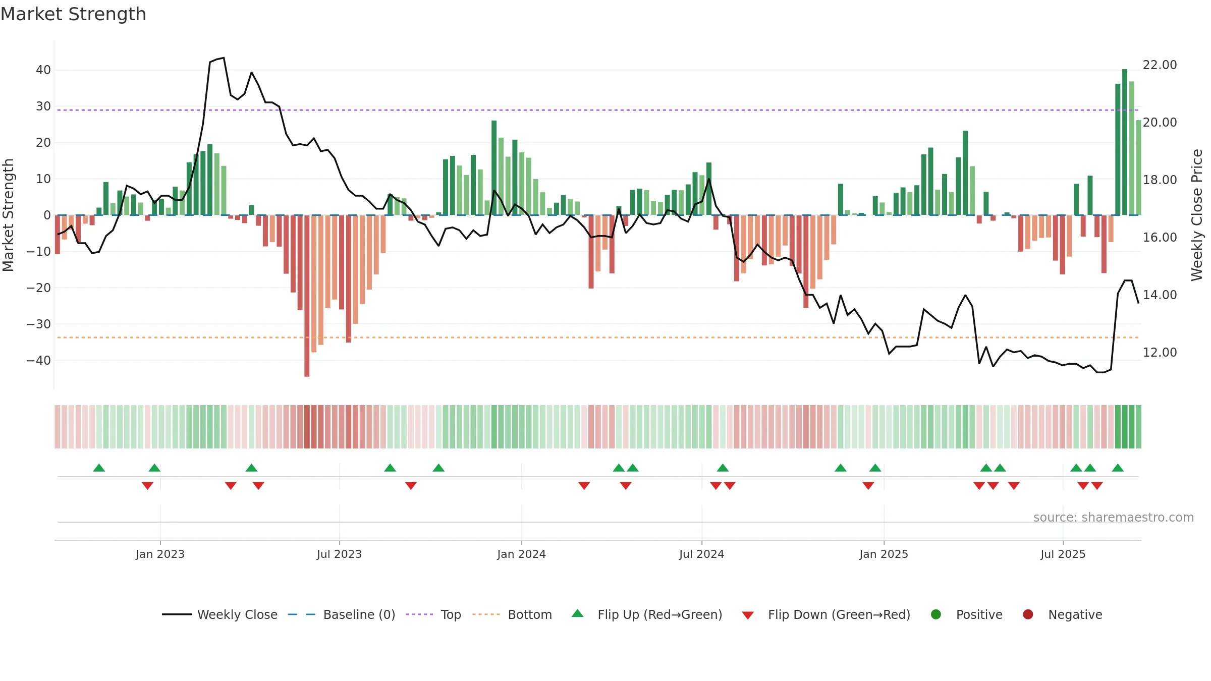Click the dark red Negative dot in legend
Viewport: 1211px width, 681px height.
tap(1028, 614)
